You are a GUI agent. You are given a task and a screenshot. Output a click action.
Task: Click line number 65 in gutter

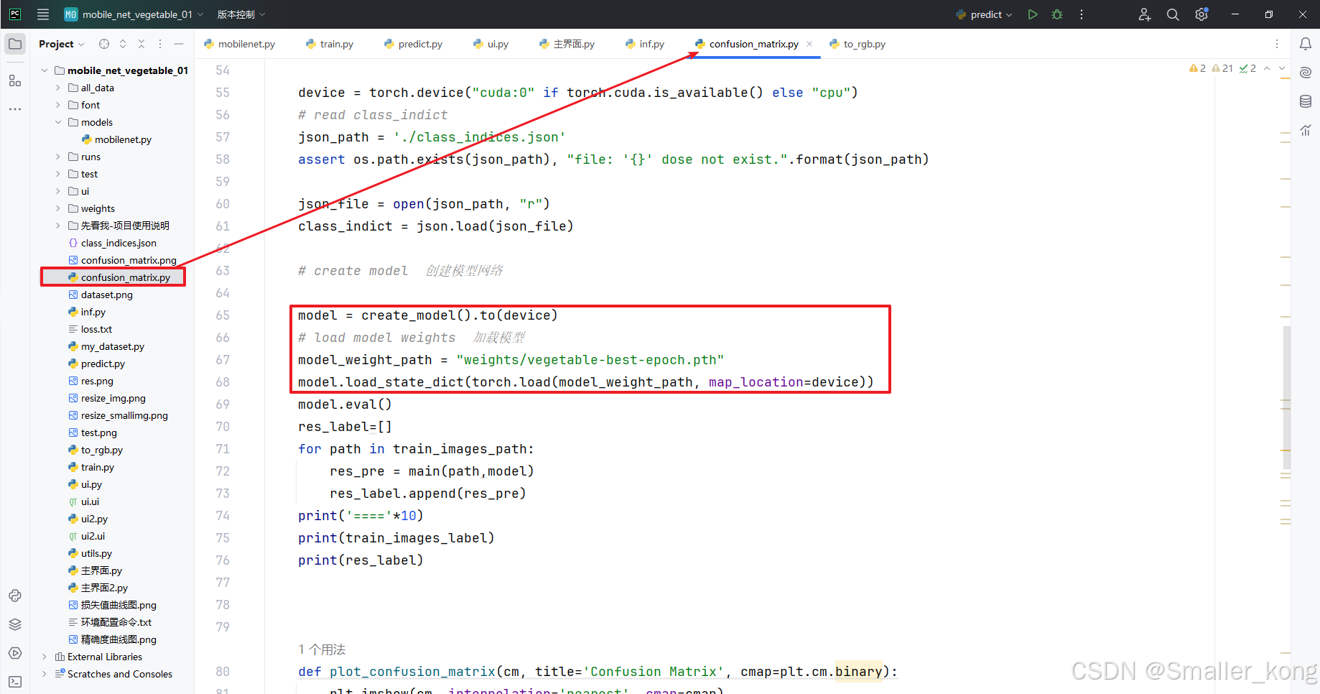pyautogui.click(x=223, y=315)
